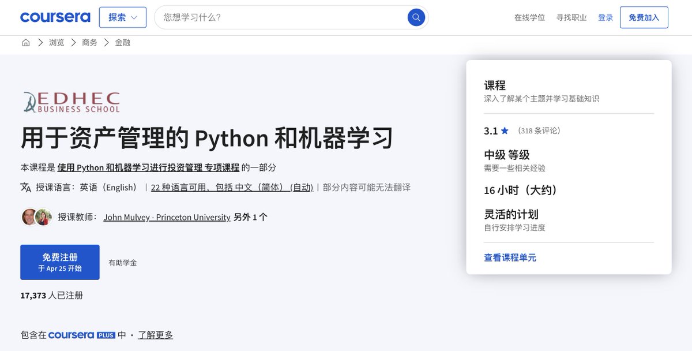Open 商务 breadcrumb
The width and height of the screenshot is (692, 351).
[x=89, y=43]
